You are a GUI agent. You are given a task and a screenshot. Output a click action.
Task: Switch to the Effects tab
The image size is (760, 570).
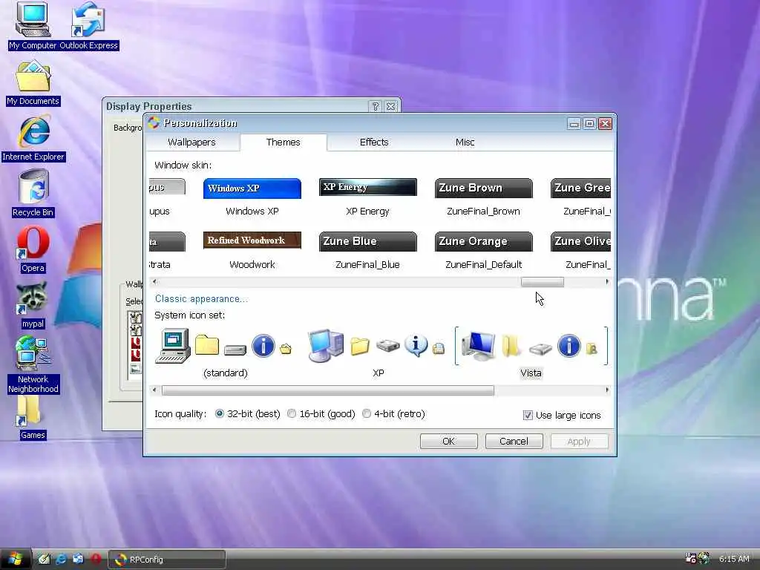point(374,142)
